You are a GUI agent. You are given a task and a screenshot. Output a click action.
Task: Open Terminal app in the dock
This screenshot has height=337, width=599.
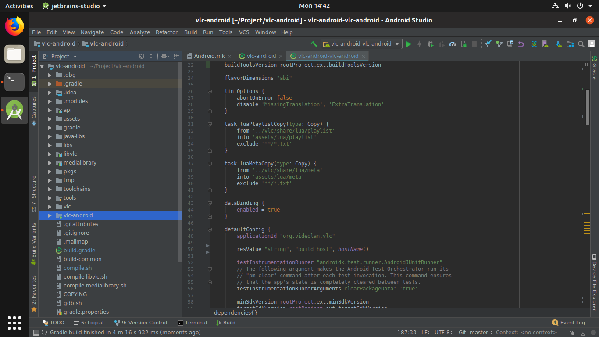[14, 82]
